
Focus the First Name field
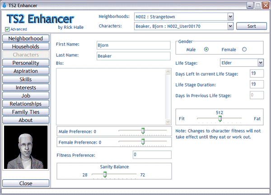[x=134, y=45]
